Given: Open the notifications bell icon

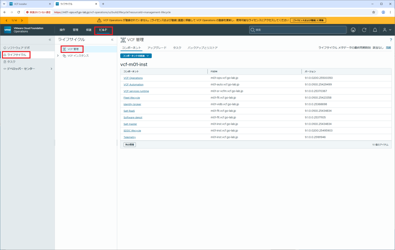Looking at the screenshot, I should (x=375, y=30).
